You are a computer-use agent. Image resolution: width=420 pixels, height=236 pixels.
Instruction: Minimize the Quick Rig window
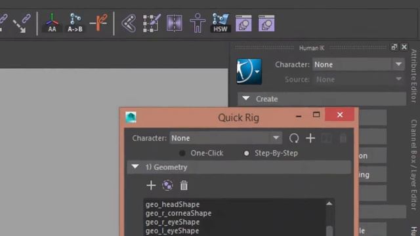[x=299, y=116]
